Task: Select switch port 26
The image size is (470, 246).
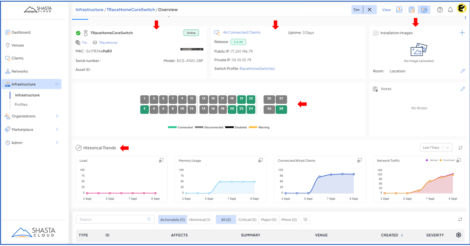Action: (x=269, y=109)
